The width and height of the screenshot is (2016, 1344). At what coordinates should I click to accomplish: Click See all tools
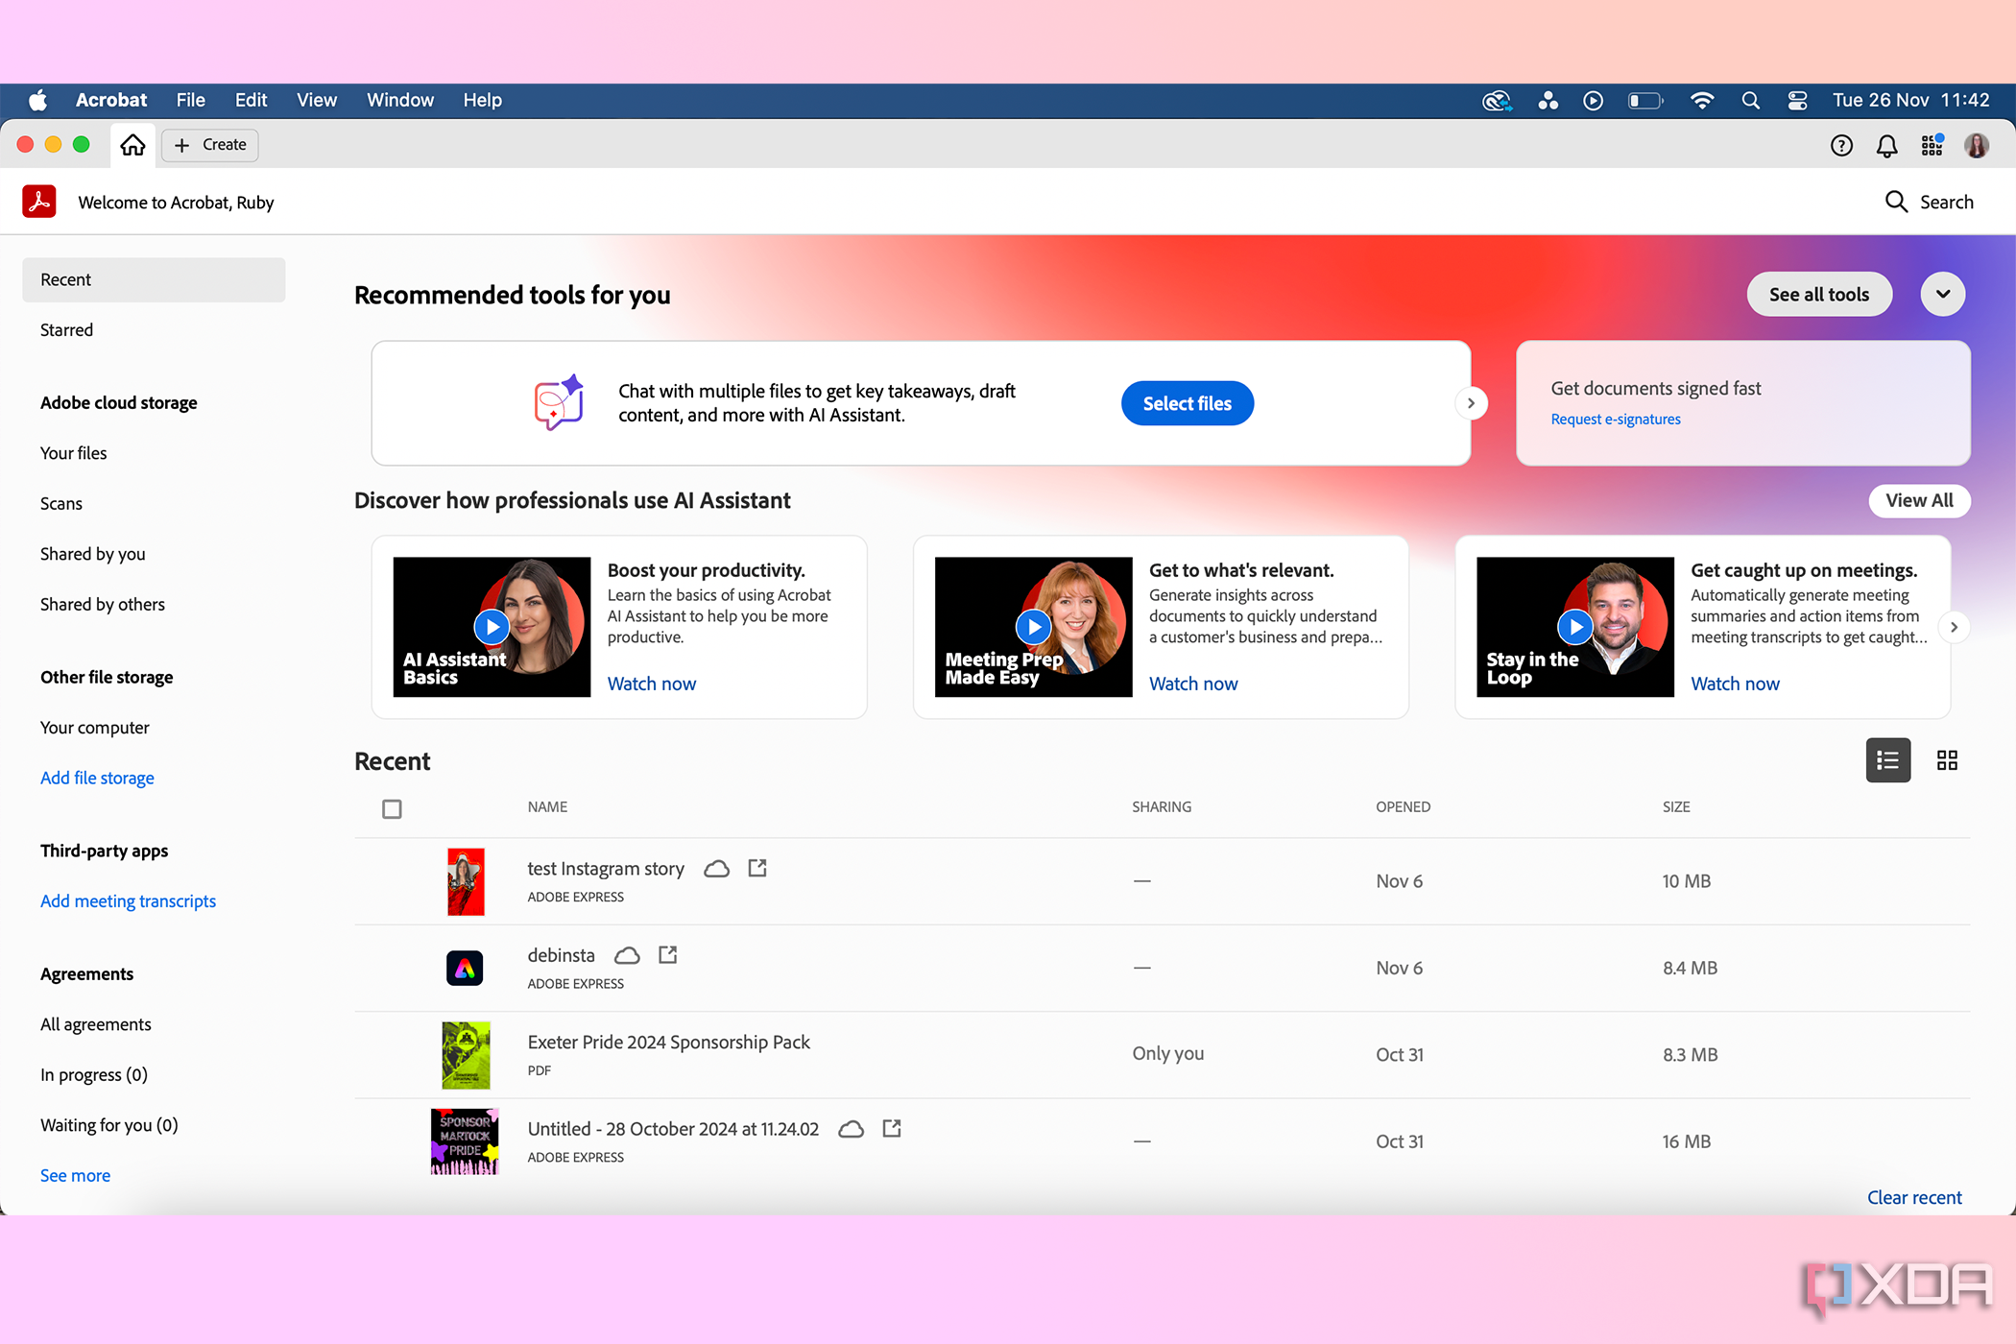point(1819,294)
